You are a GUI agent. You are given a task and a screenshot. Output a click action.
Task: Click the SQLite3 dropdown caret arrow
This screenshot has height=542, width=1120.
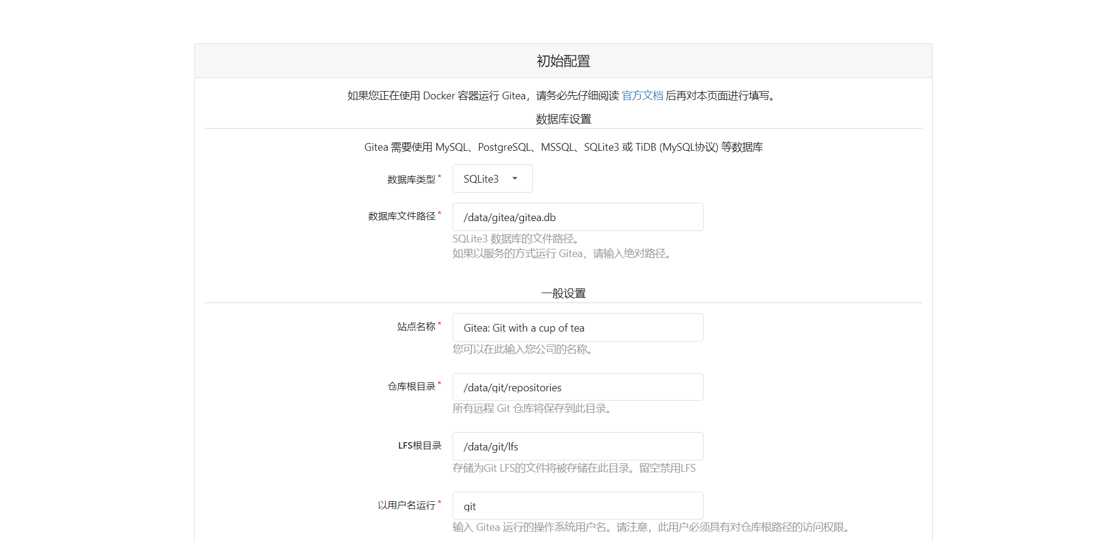515,178
